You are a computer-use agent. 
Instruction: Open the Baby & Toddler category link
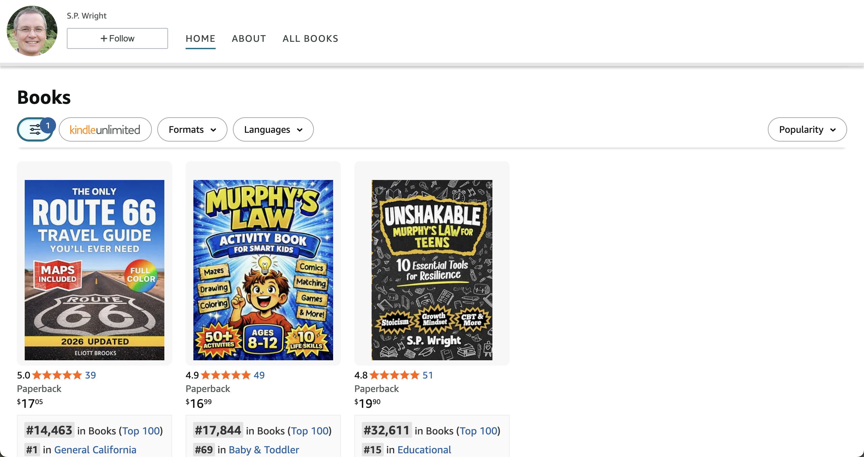[x=264, y=450]
